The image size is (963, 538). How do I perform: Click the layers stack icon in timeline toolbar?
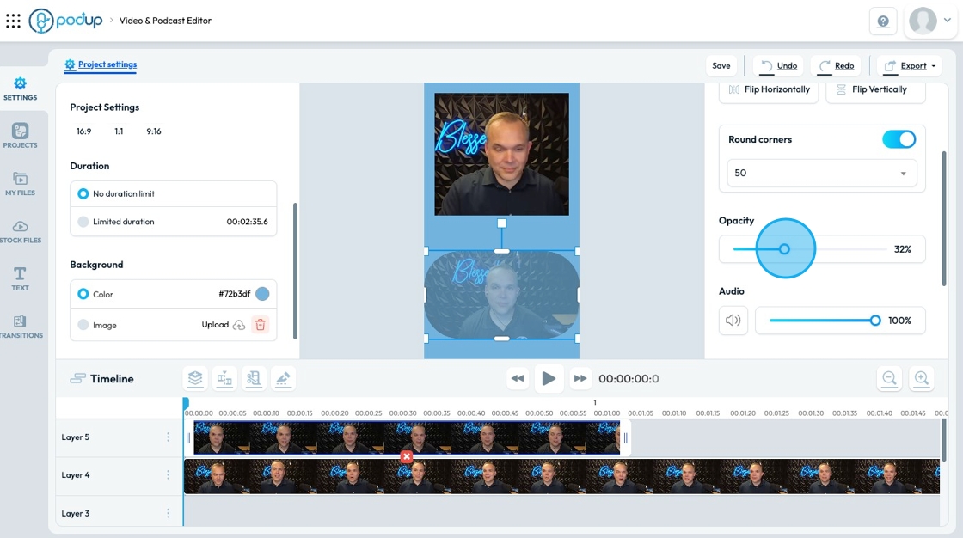pyautogui.click(x=195, y=378)
